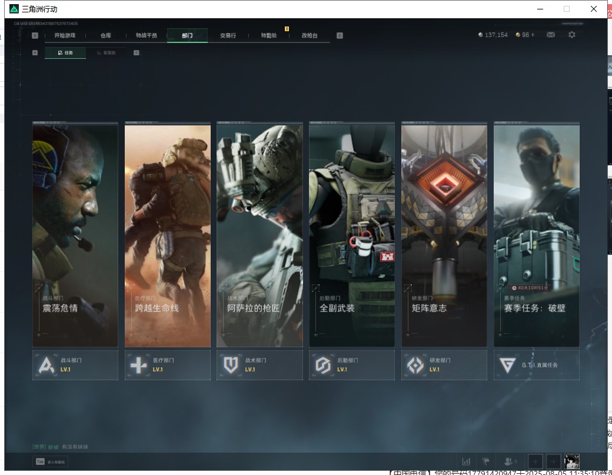Open the 特勤处 tab
The width and height of the screenshot is (612, 475).
click(x=269, y=35)
